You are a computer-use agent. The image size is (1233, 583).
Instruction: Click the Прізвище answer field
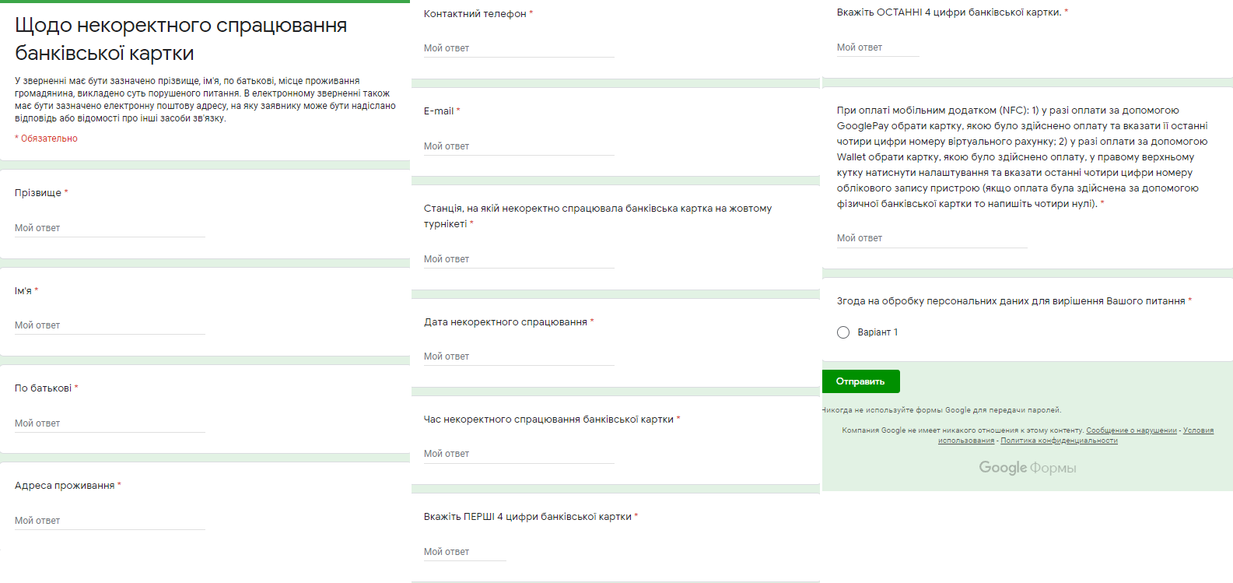click(109, 228)
